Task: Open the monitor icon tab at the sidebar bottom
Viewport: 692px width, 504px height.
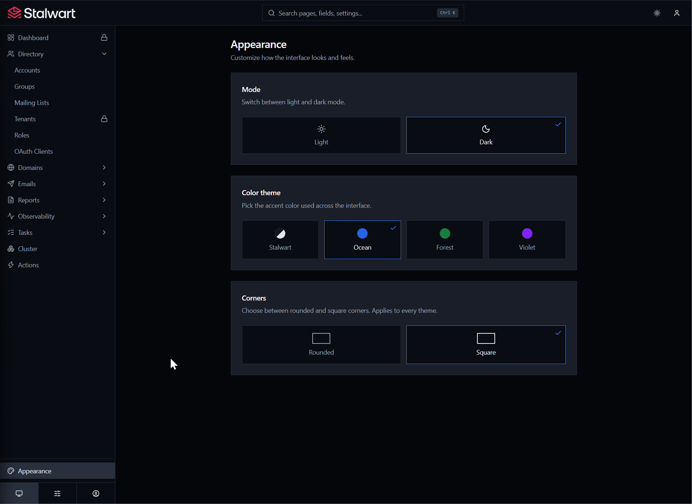Action: point(19,493)
